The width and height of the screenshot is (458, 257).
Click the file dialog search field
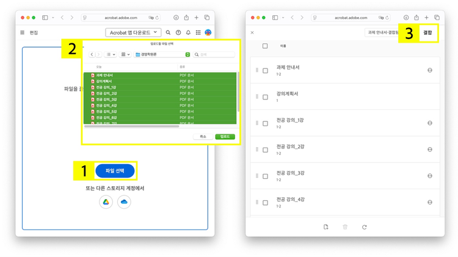pyautogui.click(x=214, y=54)
